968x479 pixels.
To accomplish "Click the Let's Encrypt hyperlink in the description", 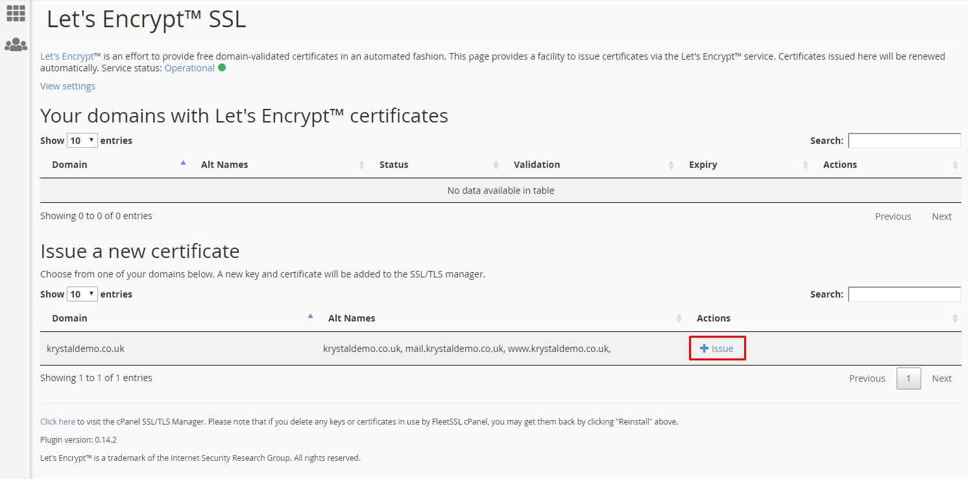I will click(x=67, y=56).
